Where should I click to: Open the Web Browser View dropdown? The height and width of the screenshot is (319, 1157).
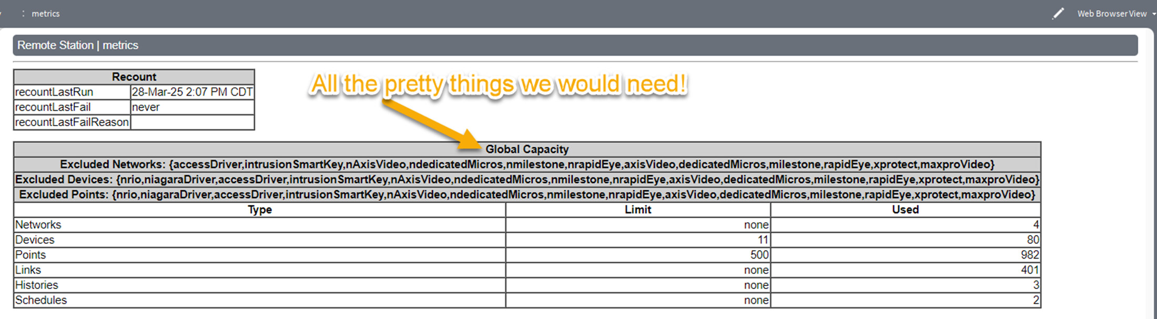click(1115, 14)
